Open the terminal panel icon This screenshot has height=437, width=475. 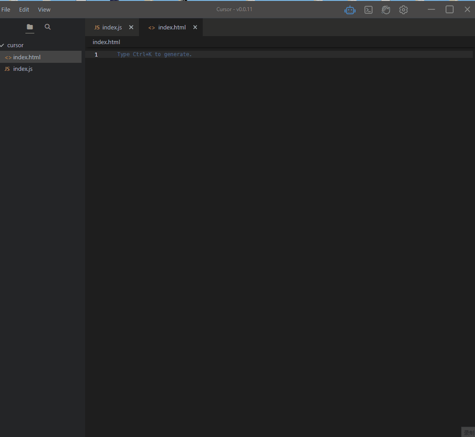[x=369, y=10]
